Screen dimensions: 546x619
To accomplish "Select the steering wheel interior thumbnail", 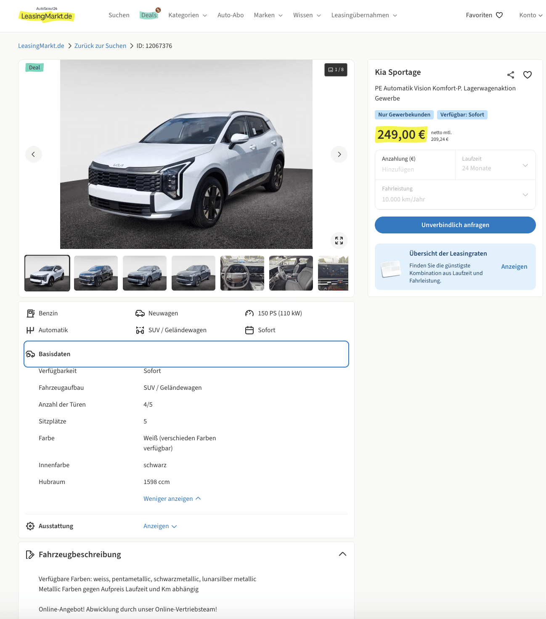I will (x=242, y=273).
